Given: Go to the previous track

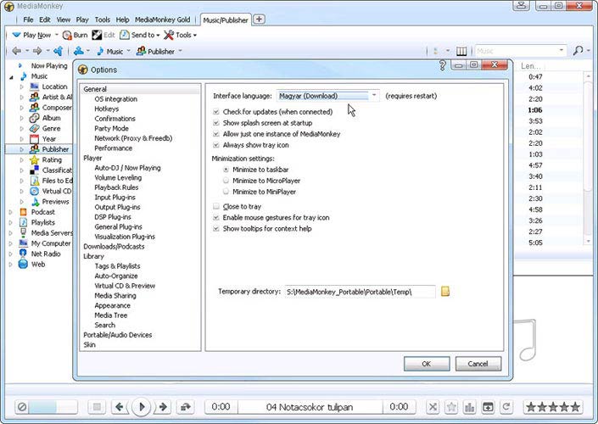Looking at the screenshot, I should coord(120,407).
